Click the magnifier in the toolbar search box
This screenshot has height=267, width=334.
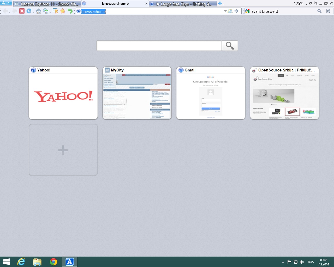point(319,11)
